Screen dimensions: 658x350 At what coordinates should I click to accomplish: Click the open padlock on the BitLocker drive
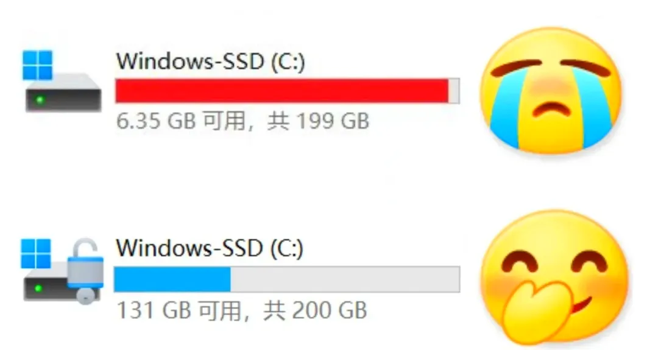(85, 263)
